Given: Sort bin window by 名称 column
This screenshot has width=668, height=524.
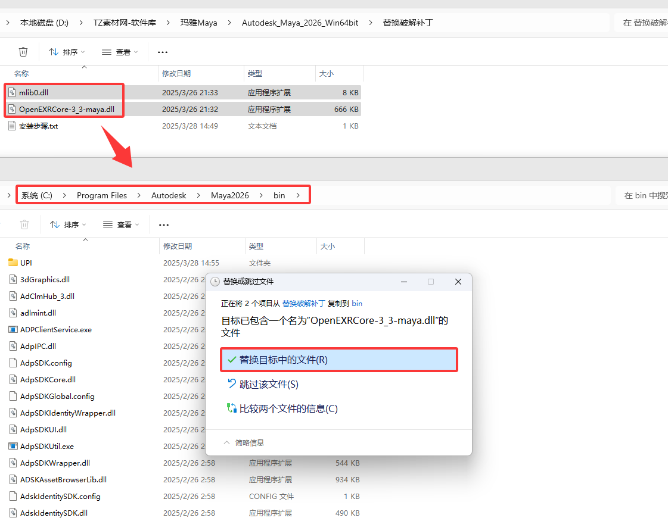Looking at the screenshot, I should tap(23, 246).
